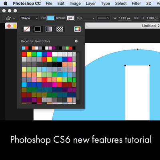
Task: Pick cyan swatch in first grid row
Action: (39, 54)
